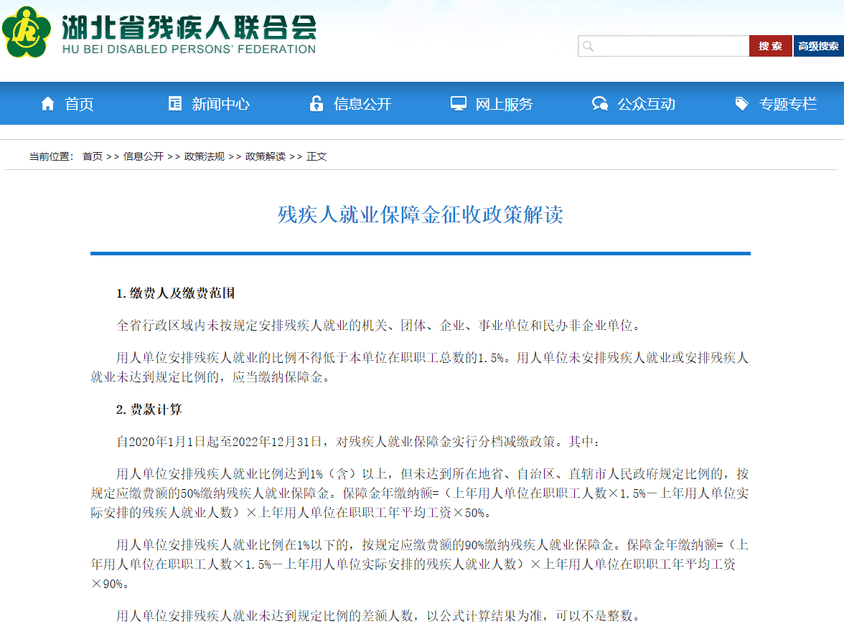The image size is (844, 634).
Task: Go to 政策法规 in the breadcrumb
Action: (205, 156)
